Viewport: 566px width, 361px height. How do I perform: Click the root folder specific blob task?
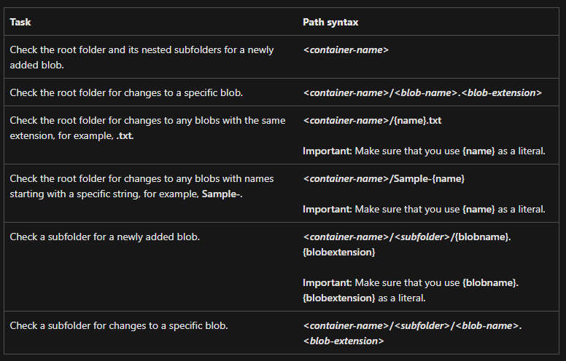point(126,92)
